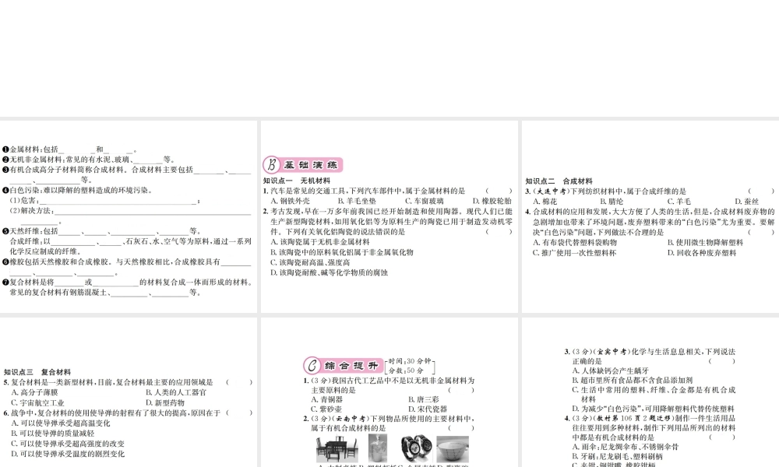
Task: Choose option A. 青铜器
Action: 327,399
